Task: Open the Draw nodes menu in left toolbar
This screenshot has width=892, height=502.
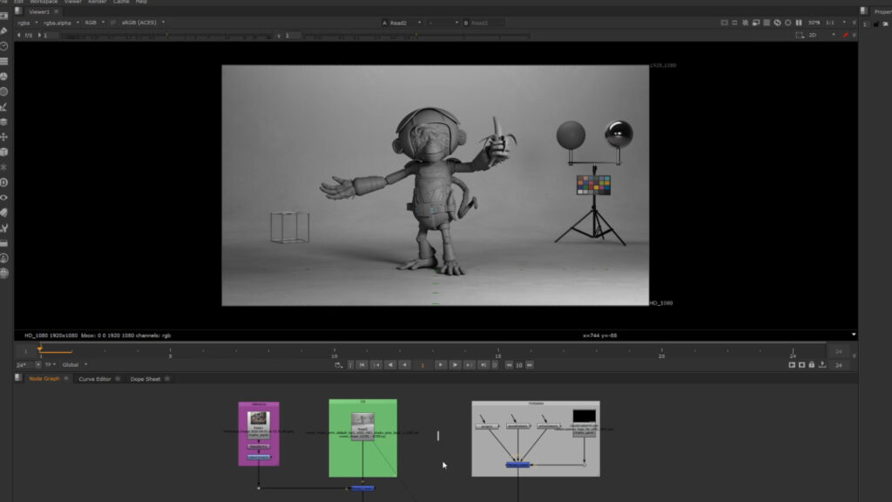Action: [x=4, y=31]
